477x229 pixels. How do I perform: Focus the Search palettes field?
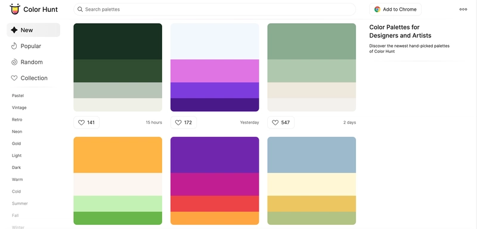[215, 10]
